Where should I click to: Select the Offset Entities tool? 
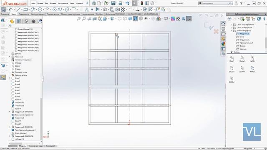tap(112, 10)
